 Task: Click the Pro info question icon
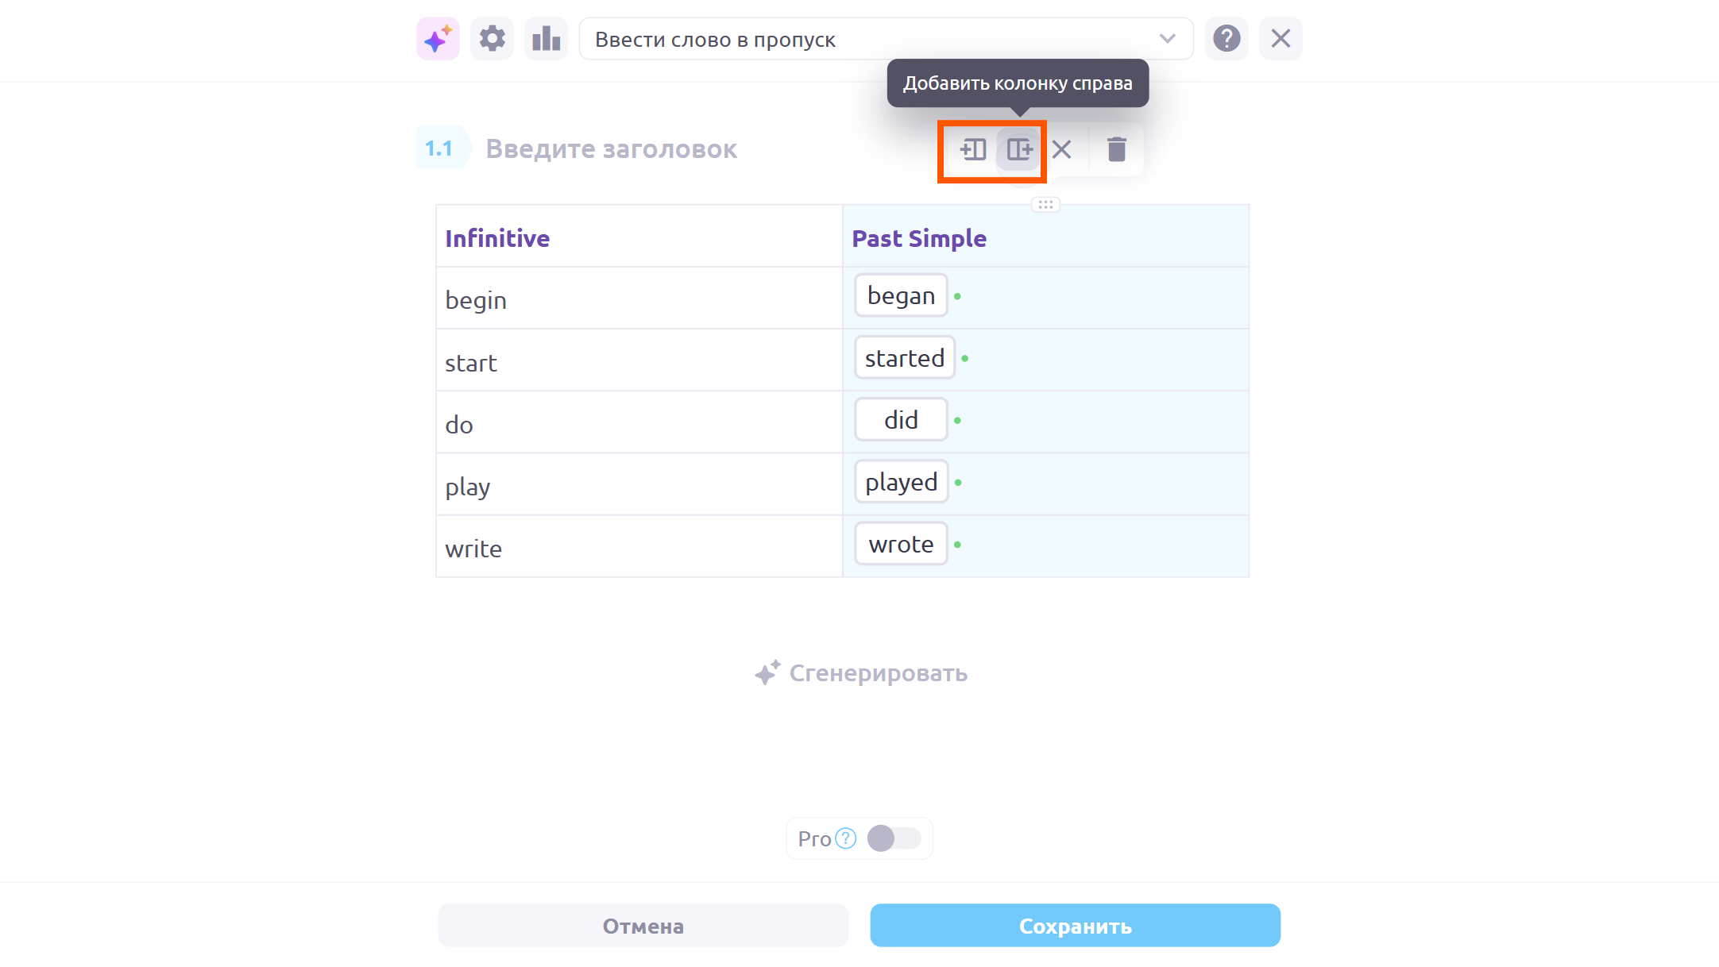click(846, 838)
